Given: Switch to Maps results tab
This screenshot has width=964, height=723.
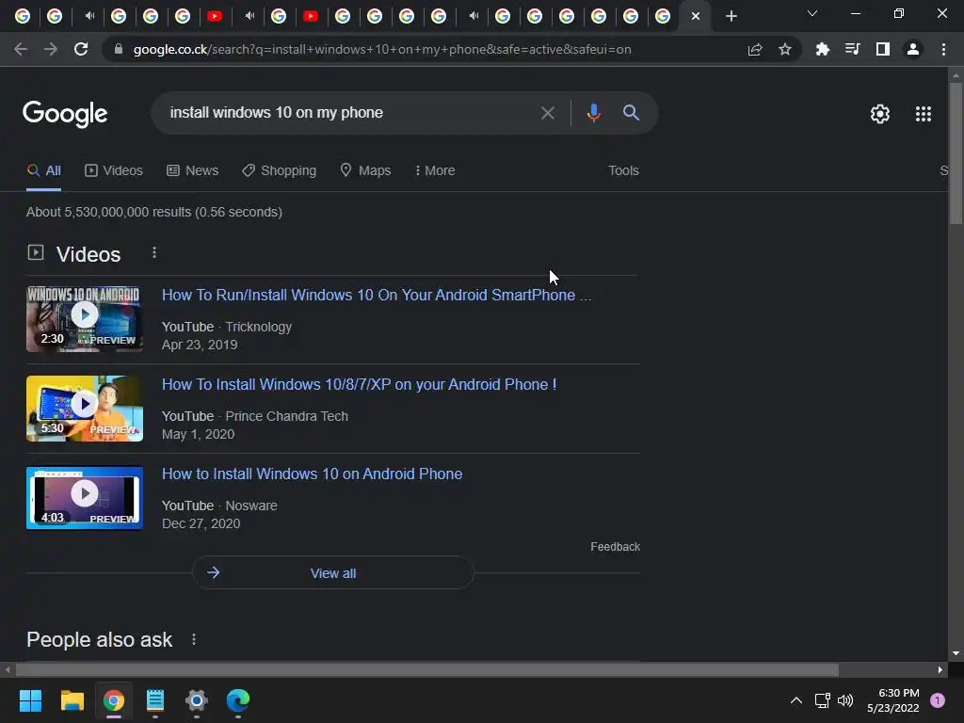Looking at the screenshot, I should coord(366,170).
